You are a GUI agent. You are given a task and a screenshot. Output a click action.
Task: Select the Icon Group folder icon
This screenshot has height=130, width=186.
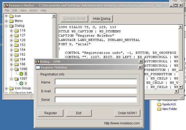11,89
